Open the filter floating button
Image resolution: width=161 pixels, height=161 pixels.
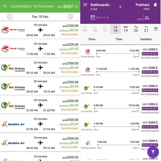[153, 152]
